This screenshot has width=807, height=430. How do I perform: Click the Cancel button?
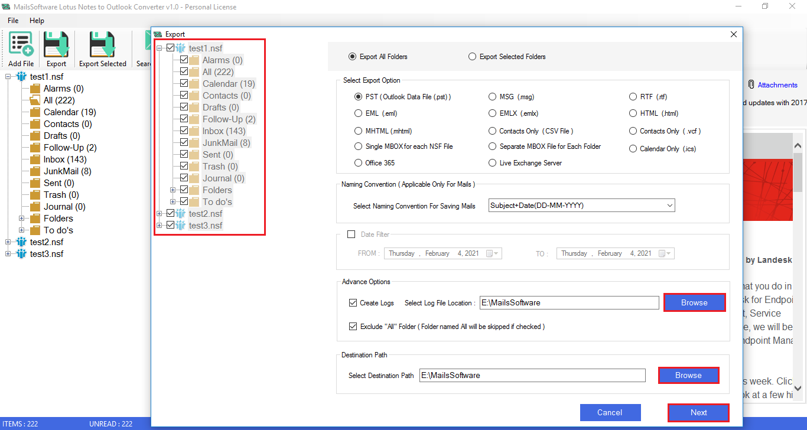(x=610, y=412)
